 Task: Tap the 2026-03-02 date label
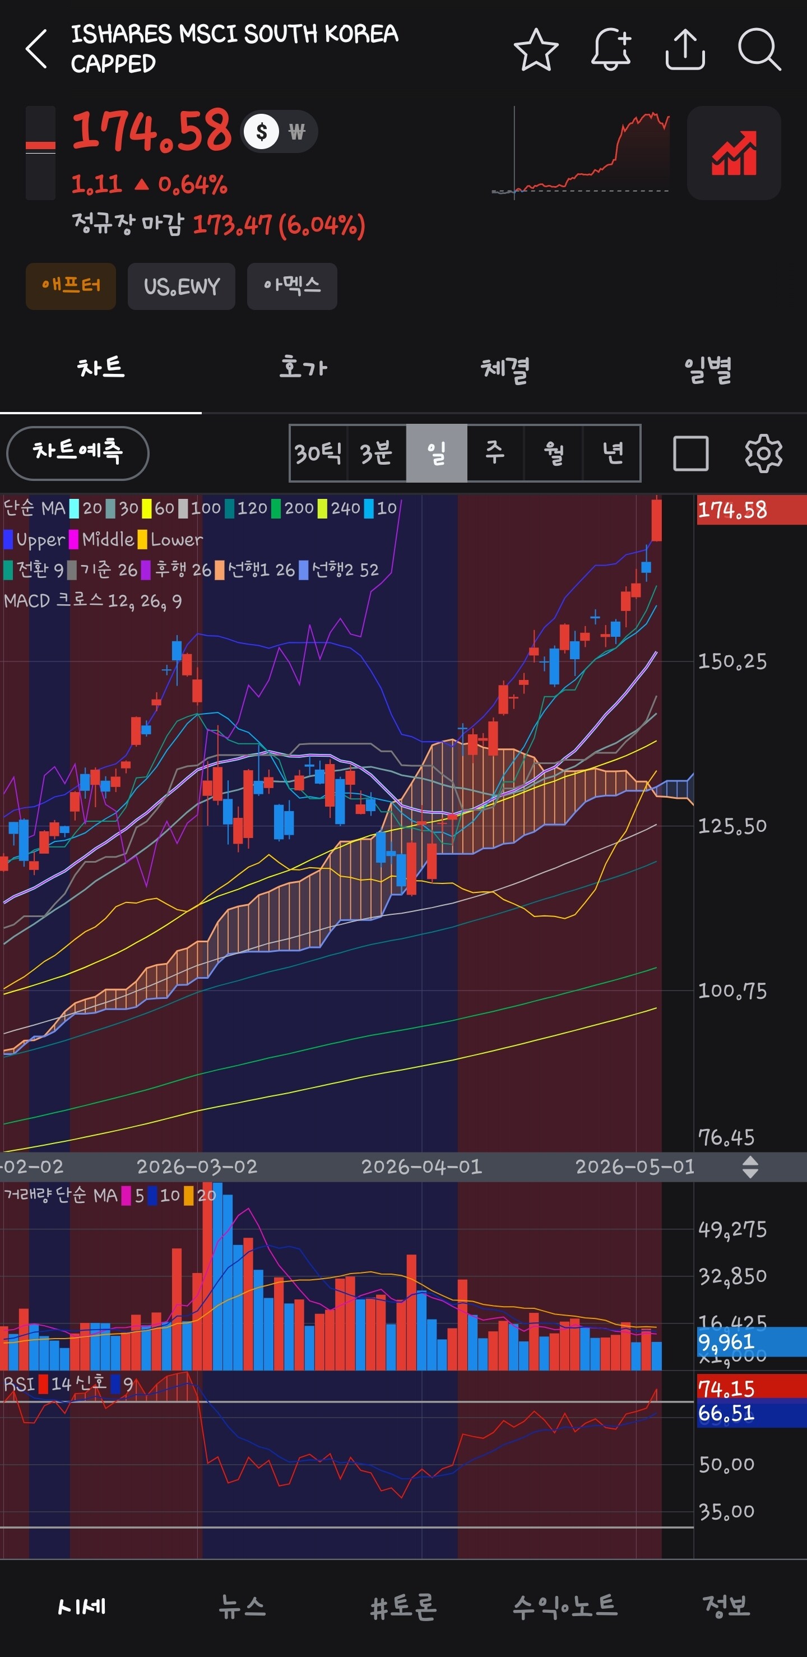(x=197, y=1167)
